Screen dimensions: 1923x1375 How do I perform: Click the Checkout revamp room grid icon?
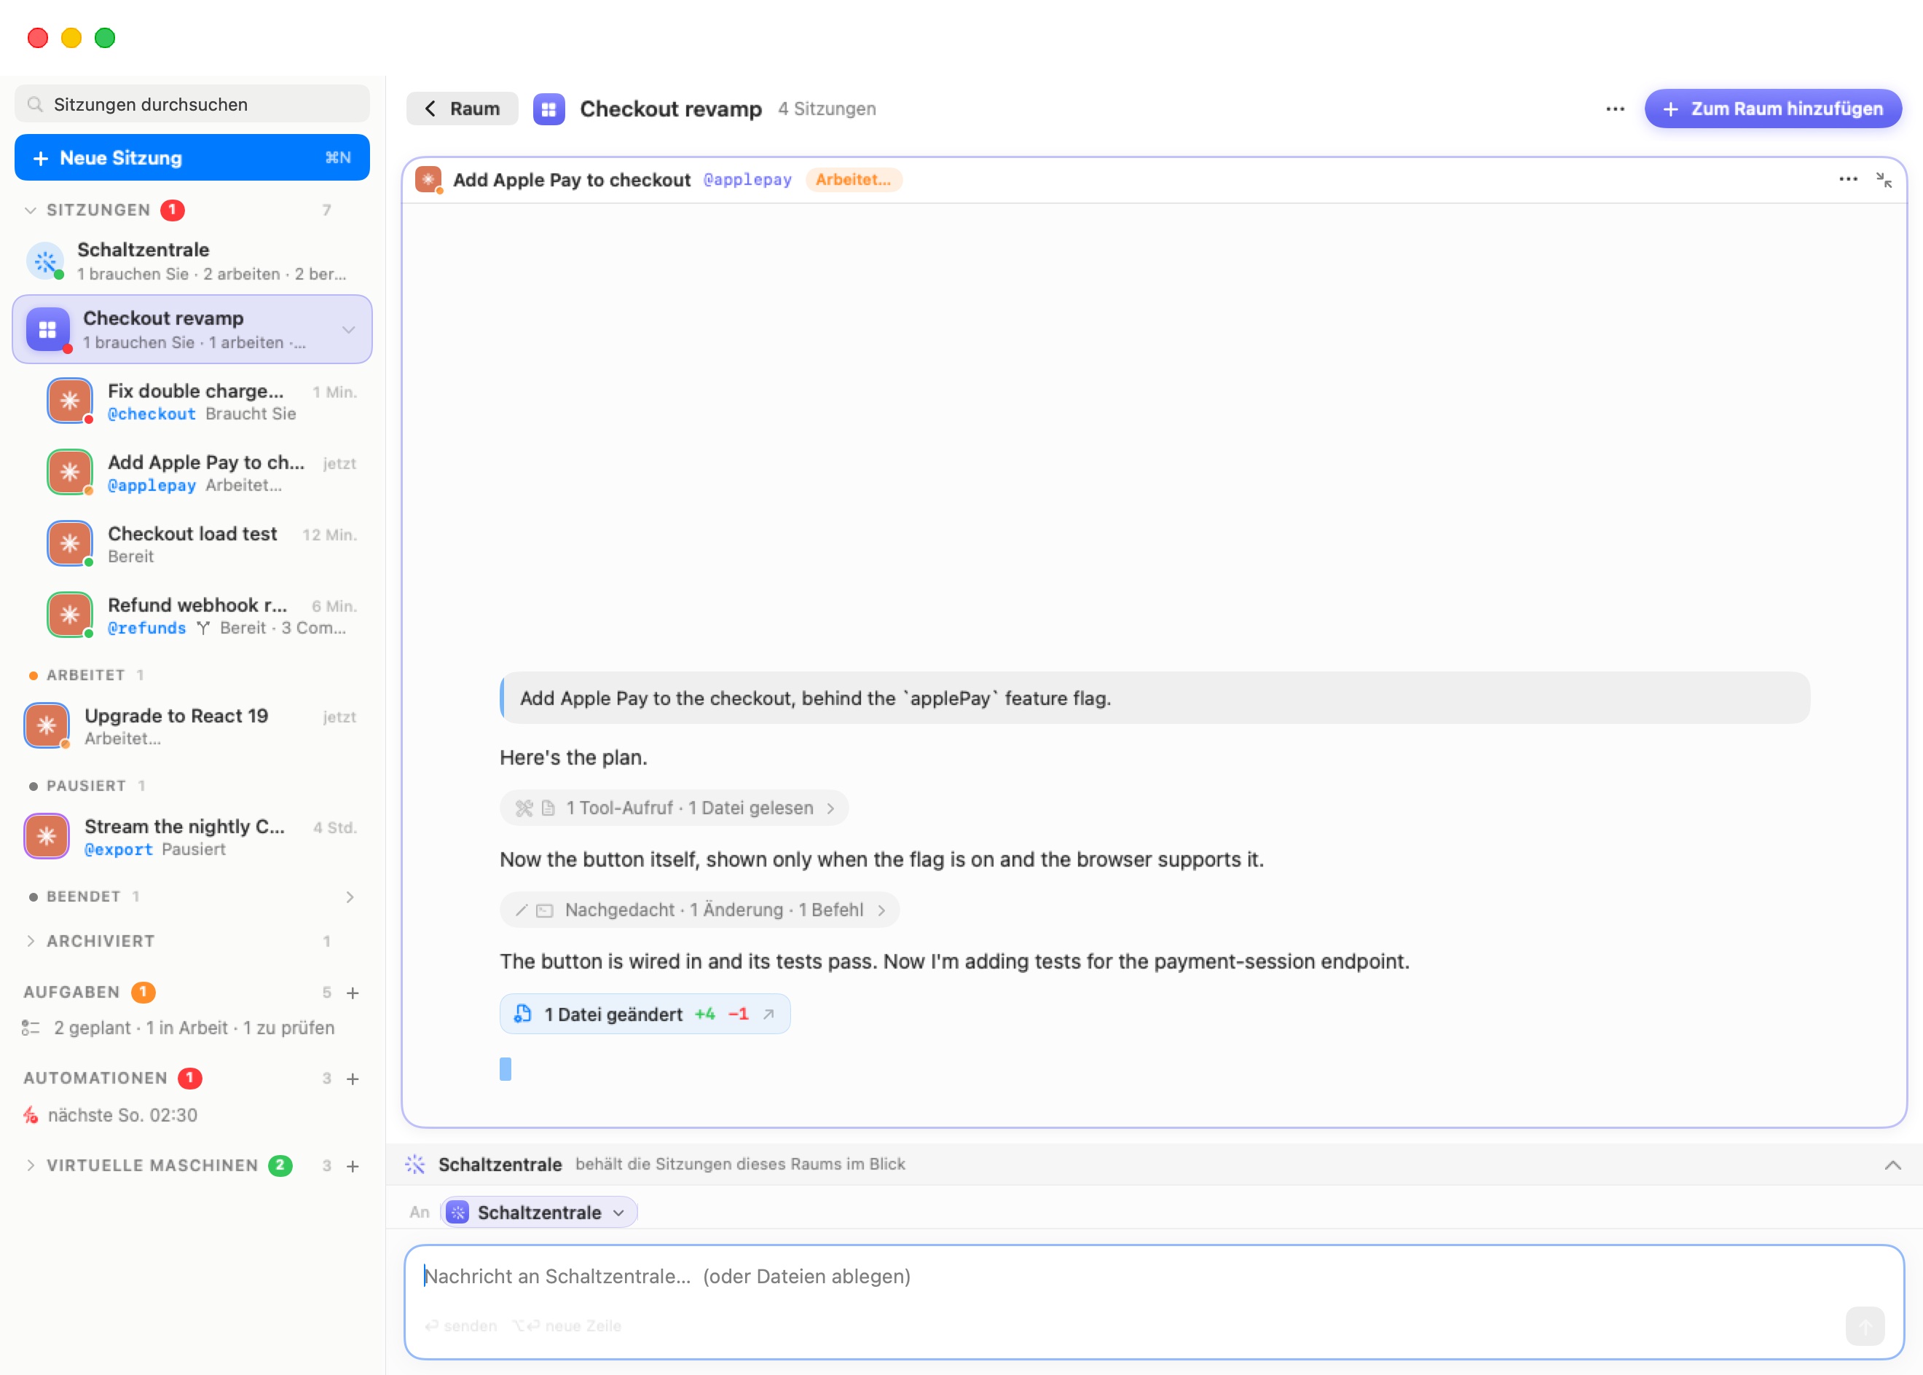548,109
